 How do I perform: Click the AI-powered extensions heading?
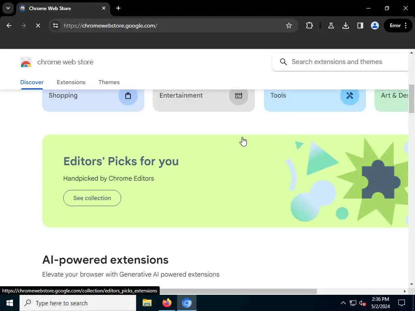point(105,260)
